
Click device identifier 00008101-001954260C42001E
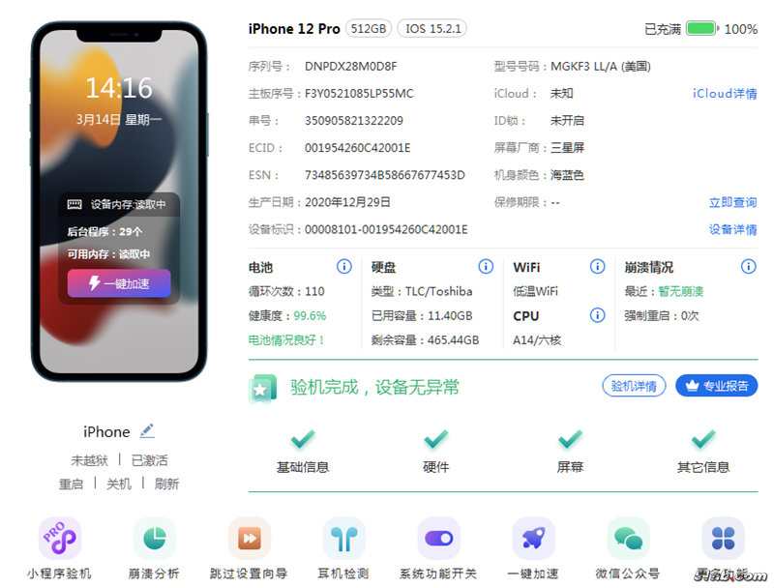tap(386, 229)
